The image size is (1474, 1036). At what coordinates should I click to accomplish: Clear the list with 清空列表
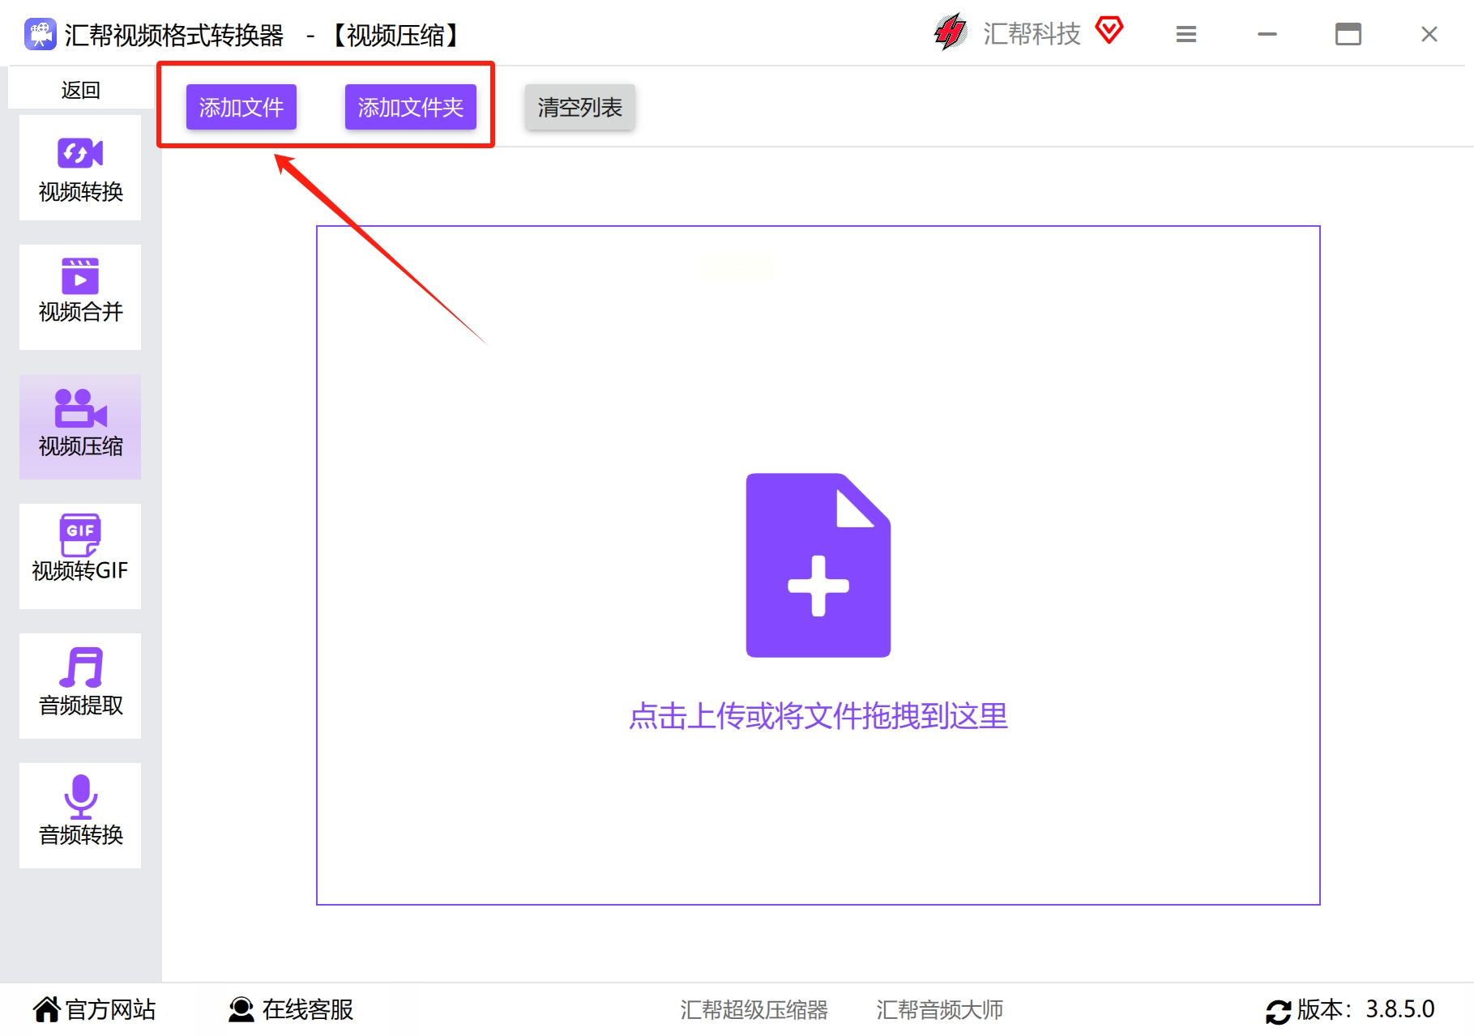tap(580, 107)
